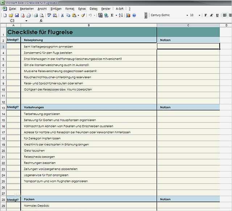
Task: Click the Erledigt cell beside Geld tauschen
Action: click(13, 150)
